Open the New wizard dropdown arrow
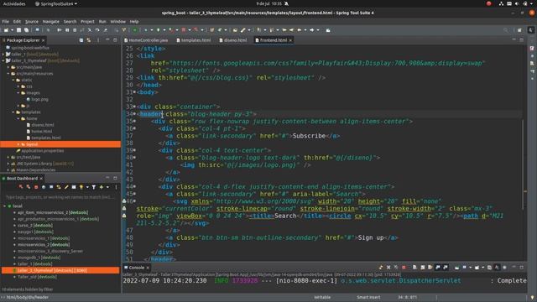This screenshot has height=302, width=537. (12, 30)
